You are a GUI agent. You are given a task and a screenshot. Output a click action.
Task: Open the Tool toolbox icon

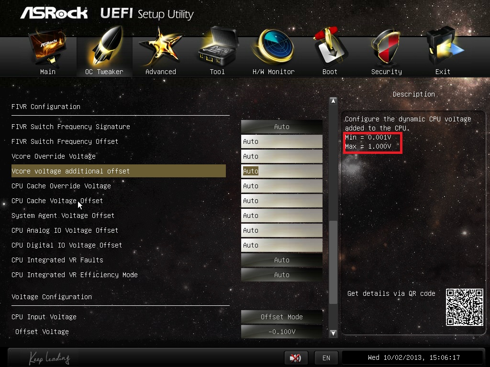[x=218, y=46]
